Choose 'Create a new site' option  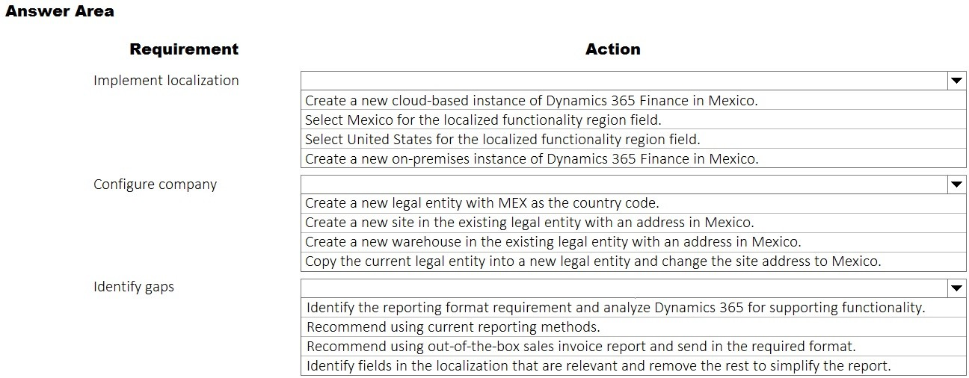(x=529, y=223)
